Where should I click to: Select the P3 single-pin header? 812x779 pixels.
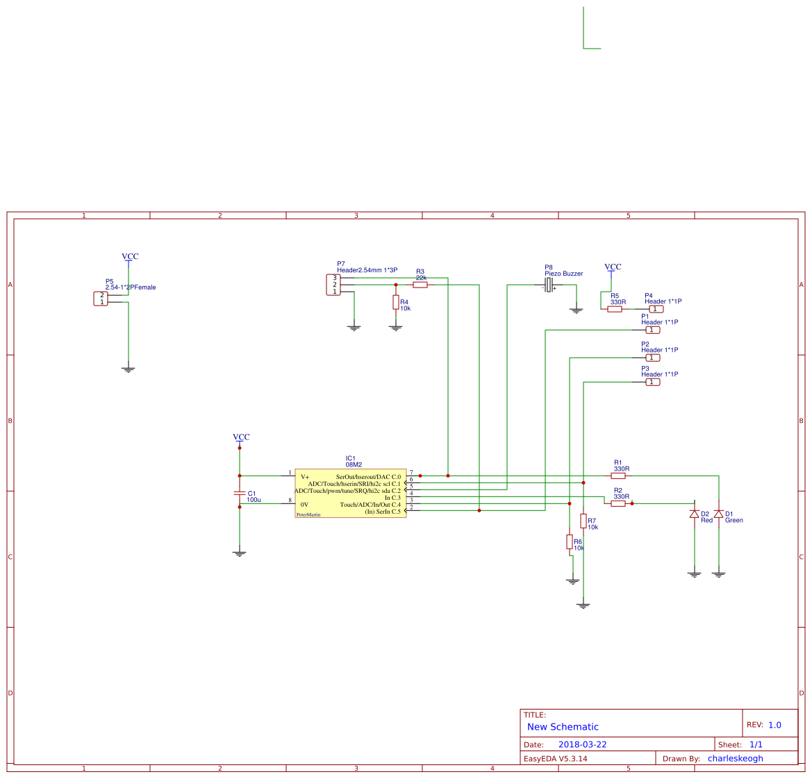click(653, 382)
